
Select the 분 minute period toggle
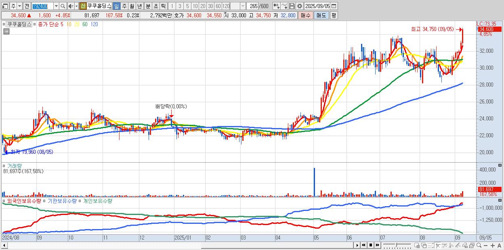pos(148,6)
